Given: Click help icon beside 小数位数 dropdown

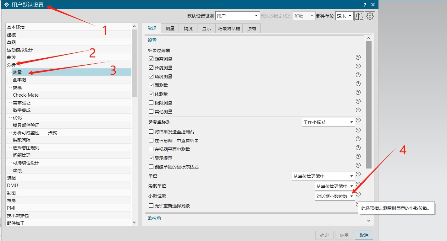Looking at the screenshot, I should click(x=358, y=194).
